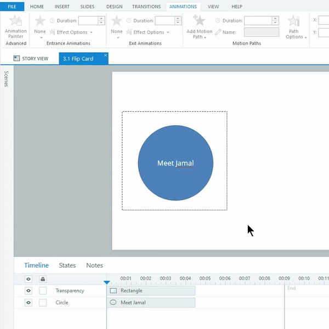Switch to the SLIDES ribbon tab

pyautogui.click(x=87, y=7)
